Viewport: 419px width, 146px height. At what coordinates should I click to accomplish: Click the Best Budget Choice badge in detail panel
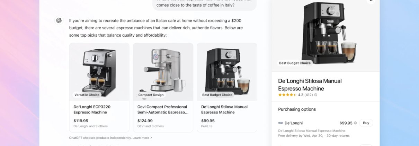[x=295, y=63]
